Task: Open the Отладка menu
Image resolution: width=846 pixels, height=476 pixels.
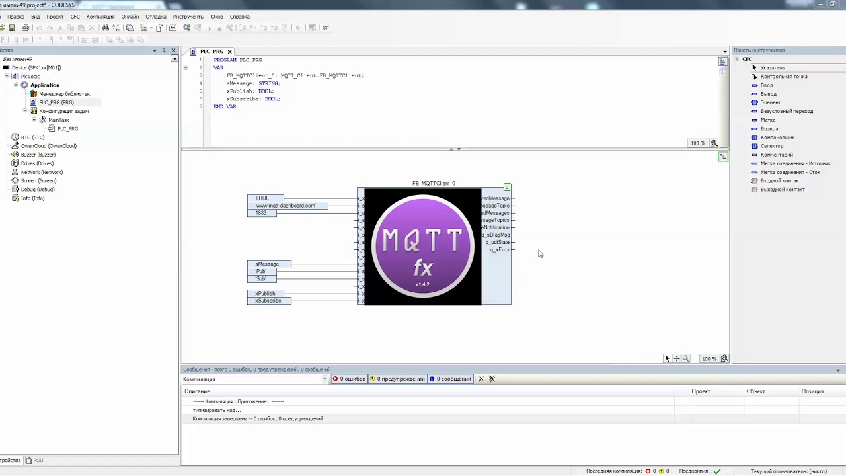Action: [156, 16]
